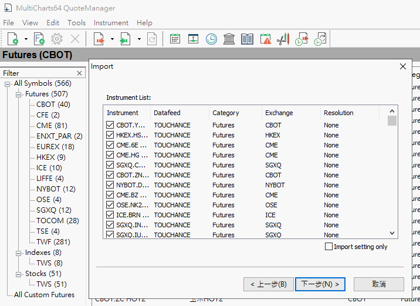
Task: Select NYBOT (12) in the filter tree
Action: coord(56,189)
